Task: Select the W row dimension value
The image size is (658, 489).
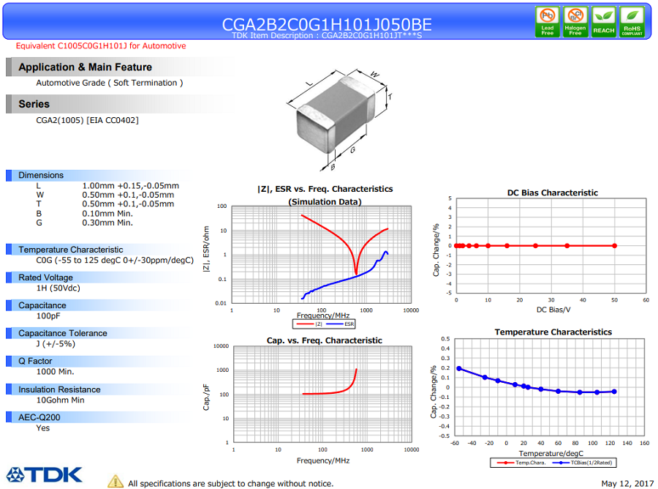Action: tap(128, 195)
